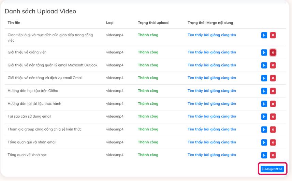Delete the "Giới thiệu về giảng viên" video
This screenshot has width=292, height=181.
tap(273, 52)
